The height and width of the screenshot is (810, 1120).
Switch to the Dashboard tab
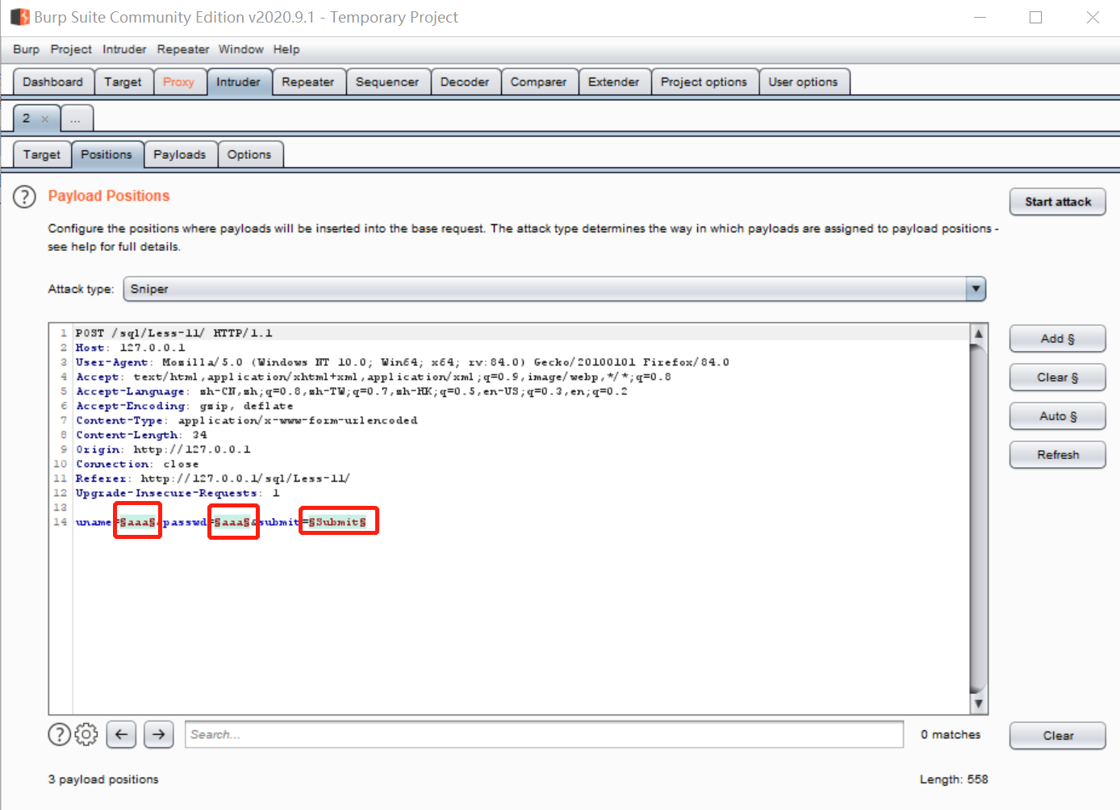(53, 81)
